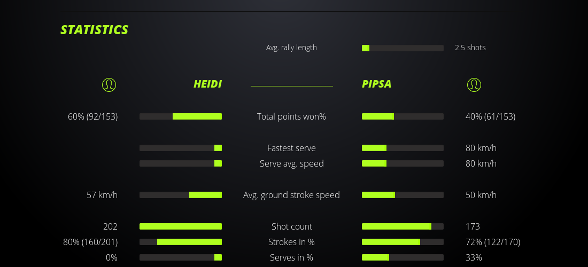Click the STATISTICS heading
588x267 pixels.
pos(95,30)
